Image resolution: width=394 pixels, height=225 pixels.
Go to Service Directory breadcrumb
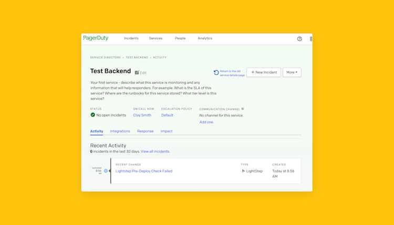(x=105, y=58)
